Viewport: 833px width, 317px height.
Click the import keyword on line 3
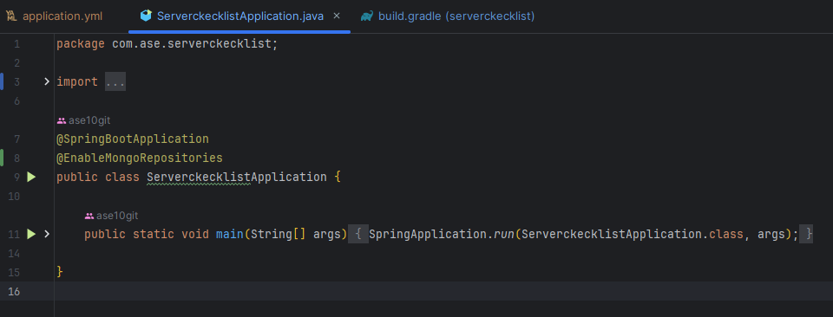pyautogui.click(x=77, y=82)
